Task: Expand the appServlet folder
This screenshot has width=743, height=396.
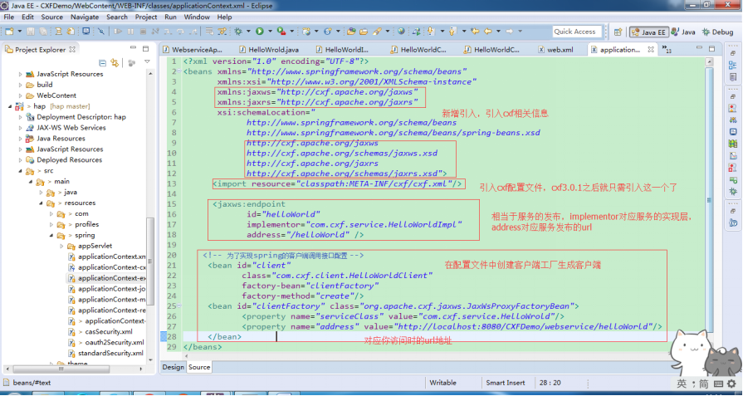Action: click(61, 246)
